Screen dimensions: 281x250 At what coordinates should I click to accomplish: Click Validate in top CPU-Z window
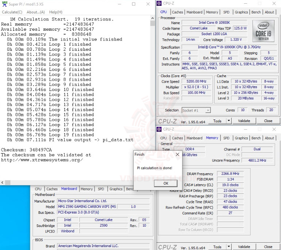click(x=244, y=121)
